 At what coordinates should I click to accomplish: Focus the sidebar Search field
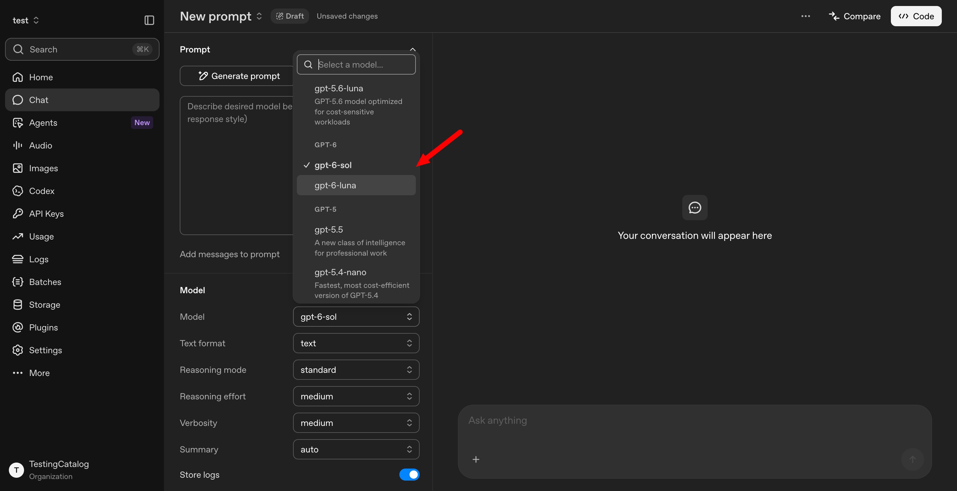pos(82,49)
